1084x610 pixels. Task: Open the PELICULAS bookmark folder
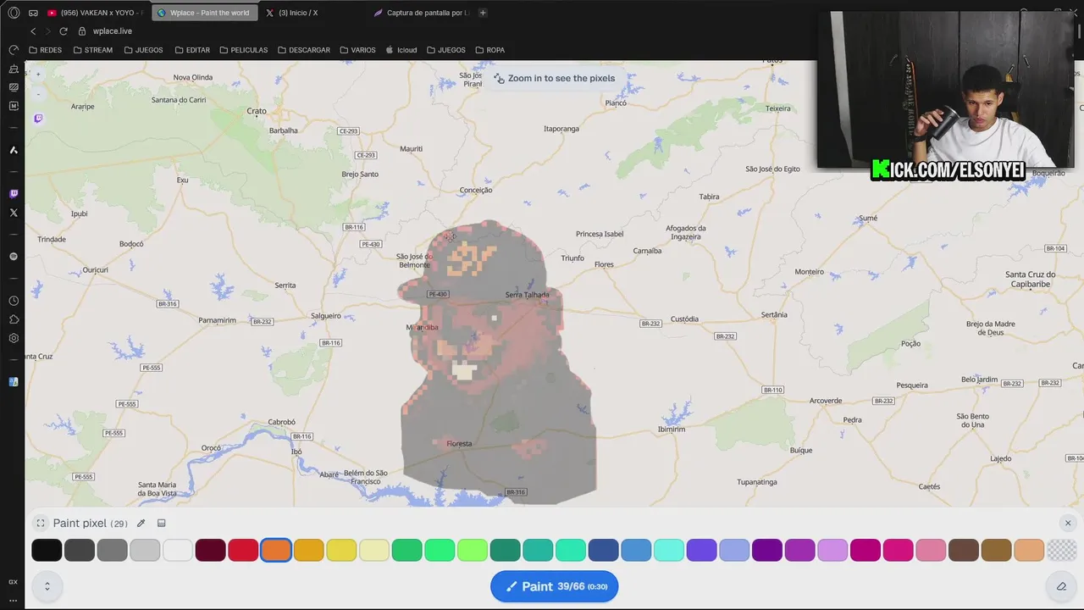coord(243,50)
